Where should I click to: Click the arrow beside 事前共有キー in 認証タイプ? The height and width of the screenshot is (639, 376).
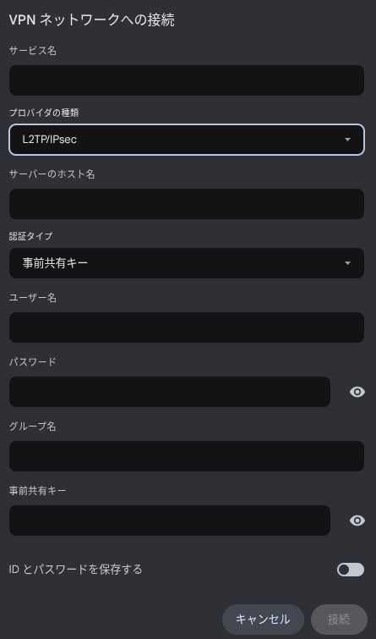[x=347, y=263]
